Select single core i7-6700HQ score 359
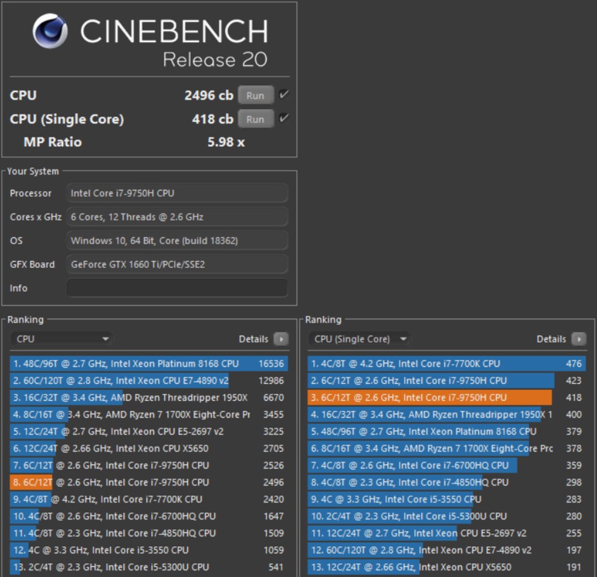The height and width of the screenshot is (577, 597). [x=447, y=465]
